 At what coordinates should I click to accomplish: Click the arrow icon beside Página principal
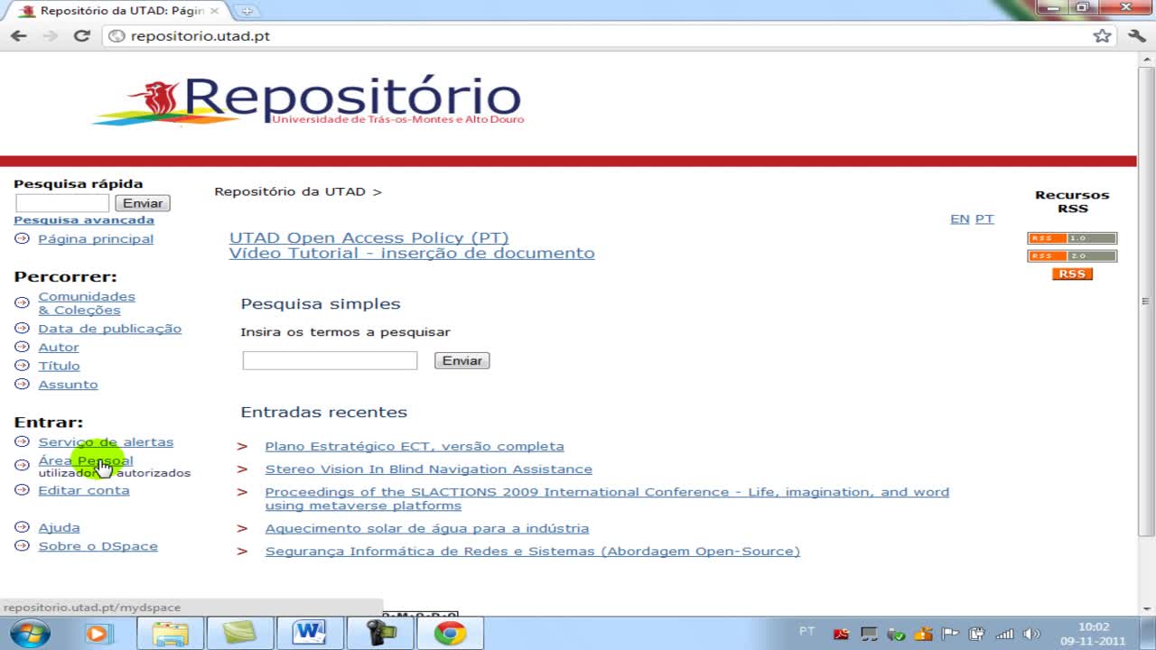[22, 238]
